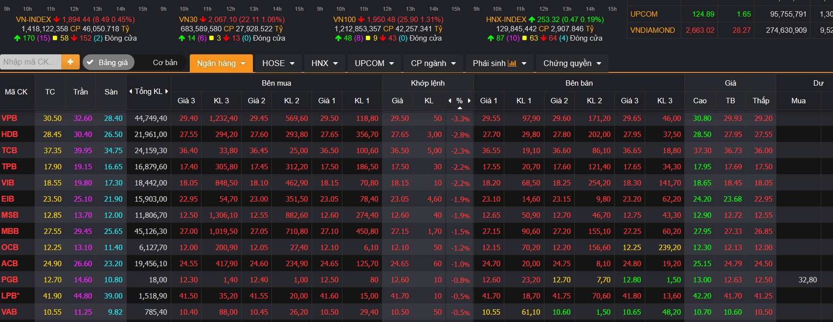Viewport: 833px width, 322px height.
Task: Click the sort arrow under the % header
Action: 459,107
